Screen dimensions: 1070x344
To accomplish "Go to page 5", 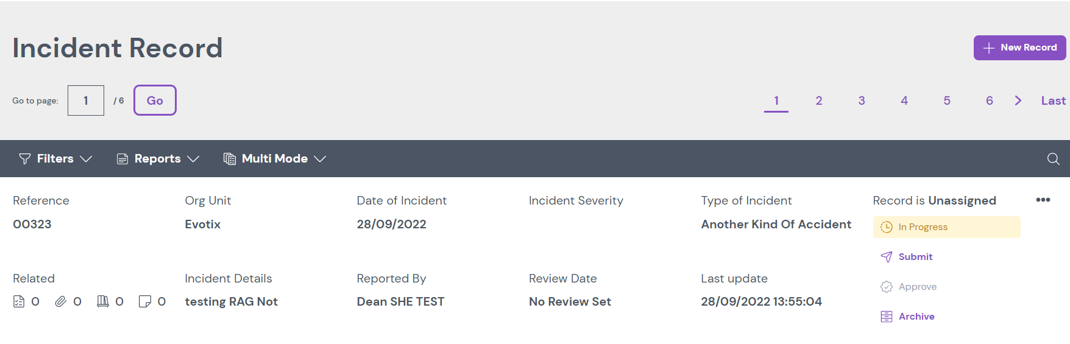I will click(x=947, y=100).
